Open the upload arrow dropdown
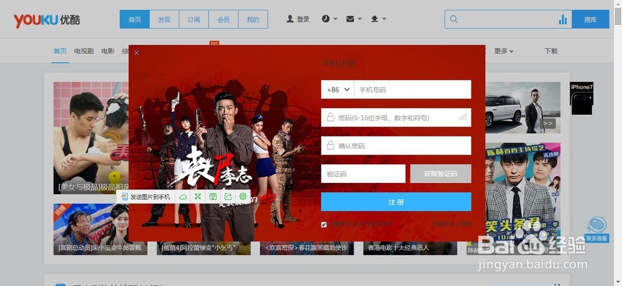This screenshot has height=286, width=622. tap(378, 19)
